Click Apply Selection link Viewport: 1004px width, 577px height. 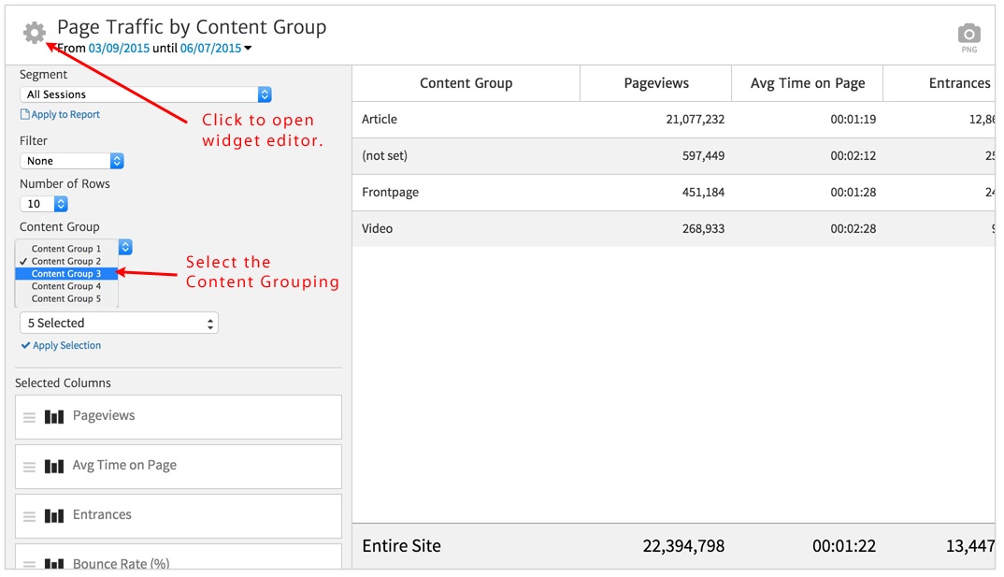(66, 346)
